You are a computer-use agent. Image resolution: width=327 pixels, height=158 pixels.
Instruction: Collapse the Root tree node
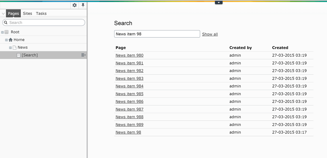tap(3, 32)
